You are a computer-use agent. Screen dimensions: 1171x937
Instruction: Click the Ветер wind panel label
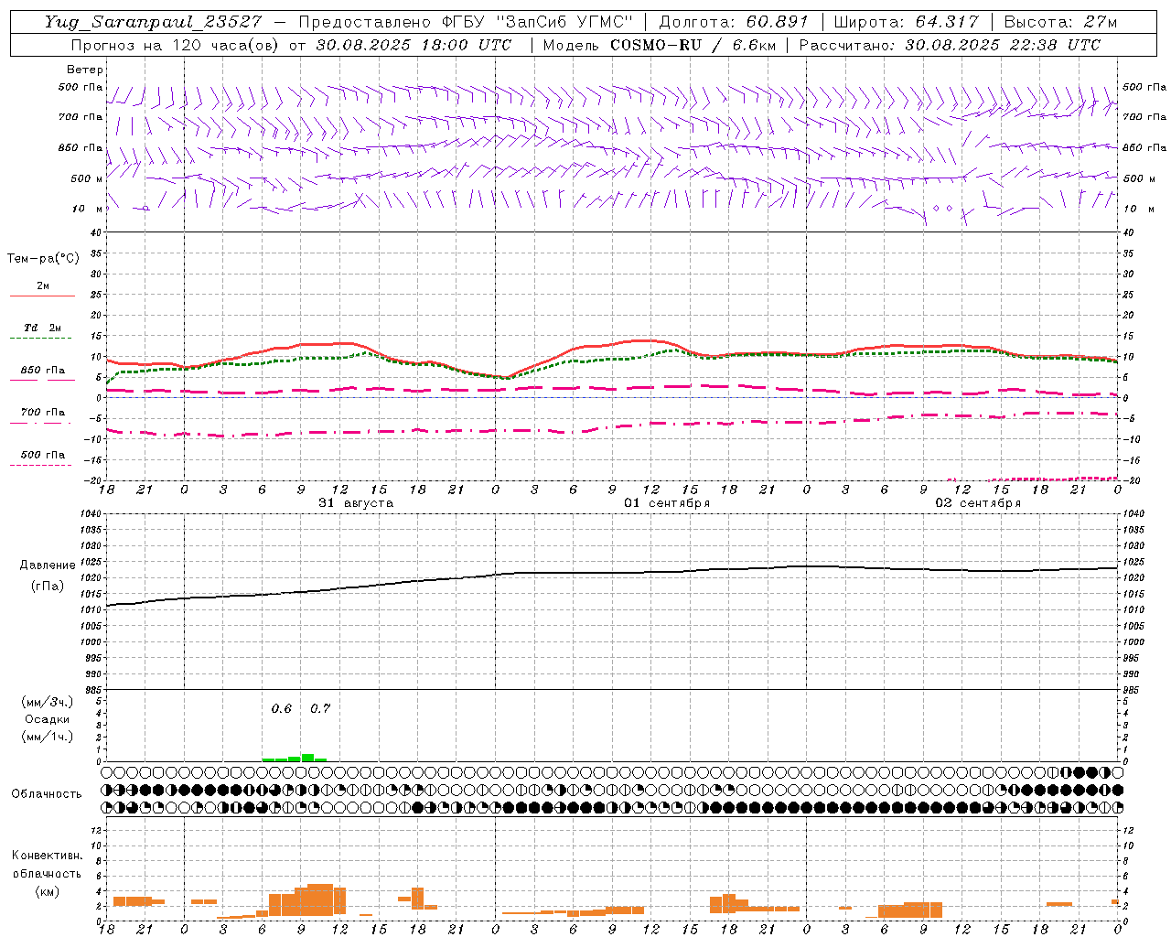[85, 70]
